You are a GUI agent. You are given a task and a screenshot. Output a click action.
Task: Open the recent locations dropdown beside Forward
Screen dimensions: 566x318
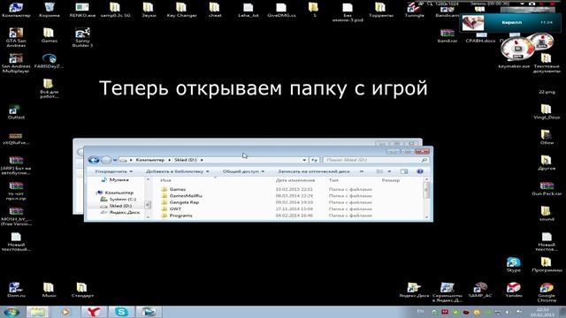click(115, 160)
